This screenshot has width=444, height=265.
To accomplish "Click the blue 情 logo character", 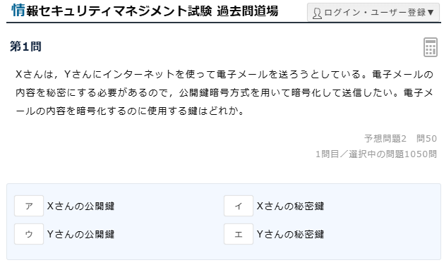I will click(18, 10).
